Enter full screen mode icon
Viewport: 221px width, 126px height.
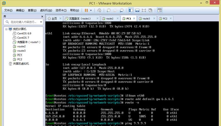(x=144, y=10)
